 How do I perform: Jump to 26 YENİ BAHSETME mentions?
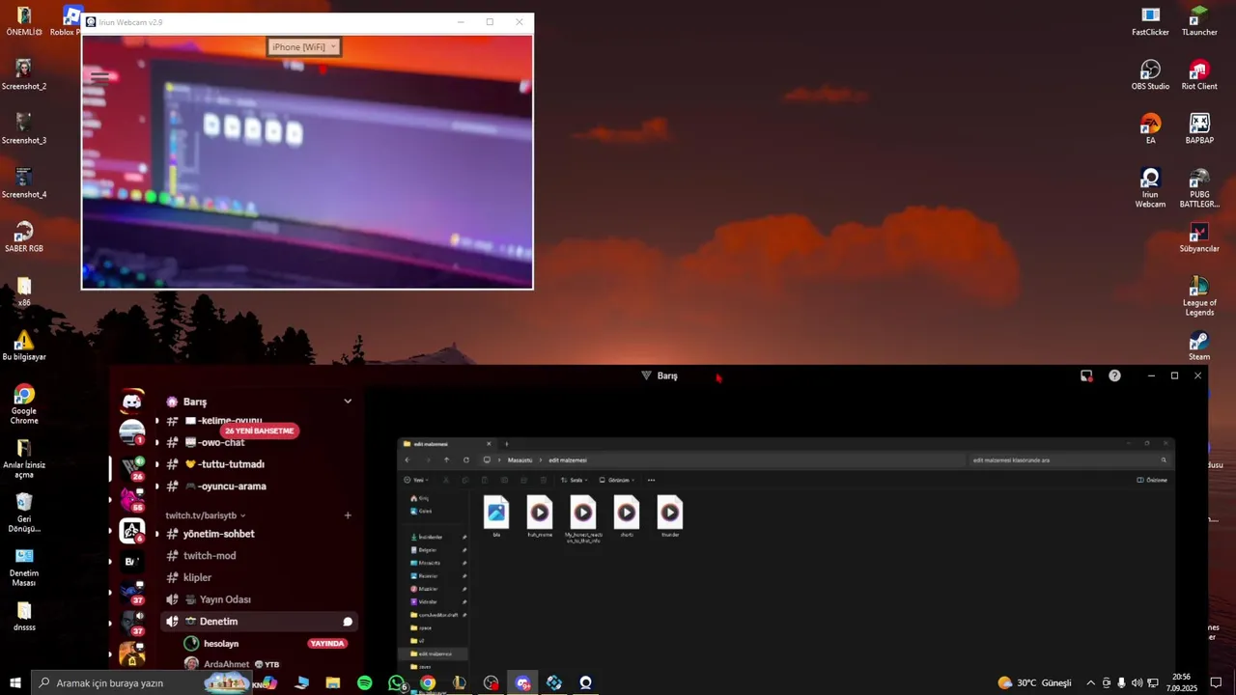(x=260, y=431)
